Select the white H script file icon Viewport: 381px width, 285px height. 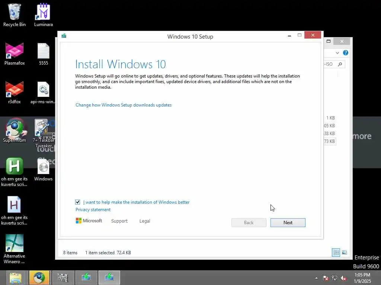click(x=14, y=211)
